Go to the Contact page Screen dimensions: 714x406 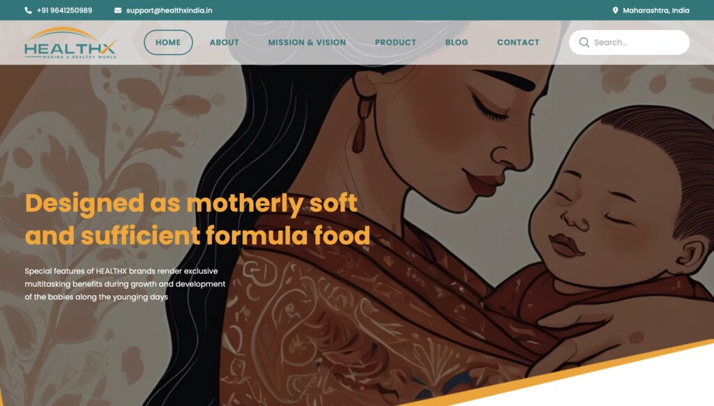(x=518, y=43)
